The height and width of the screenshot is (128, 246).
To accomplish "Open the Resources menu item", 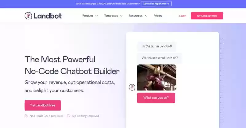I will point(136,16).
